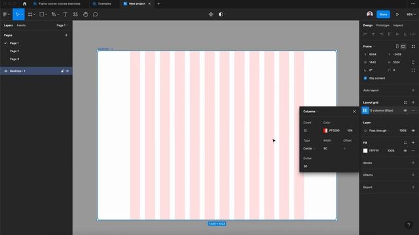Open the Pass through blend mode dropdown
Screen dimensions: 419x235
click(379, 131)
